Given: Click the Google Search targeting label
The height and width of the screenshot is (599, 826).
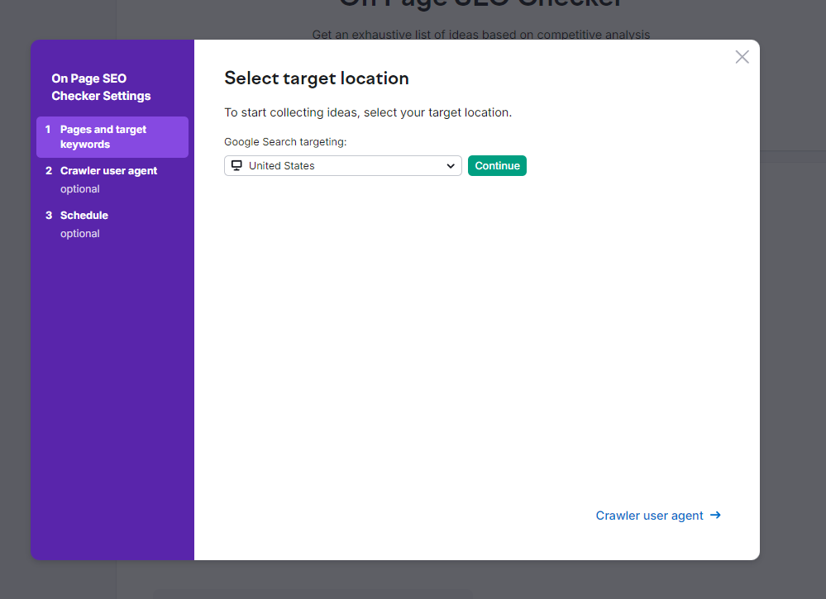Looking at the screenshot, I should tap(285, 142).
